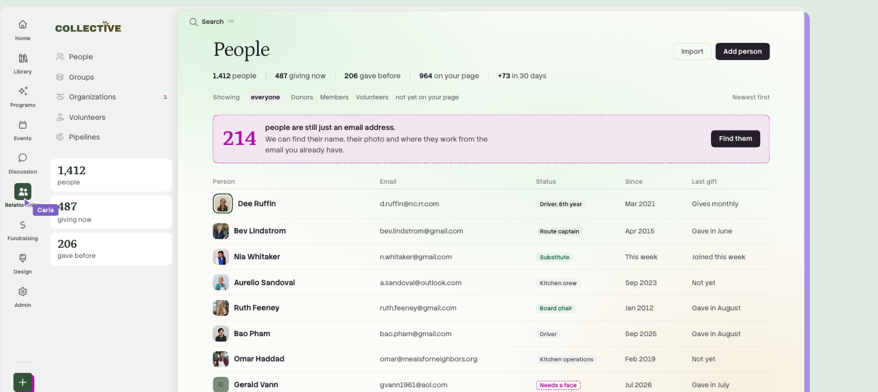Click the Organizations icon in the sidebar
The image size is (878, 392).
coord(60,97)
